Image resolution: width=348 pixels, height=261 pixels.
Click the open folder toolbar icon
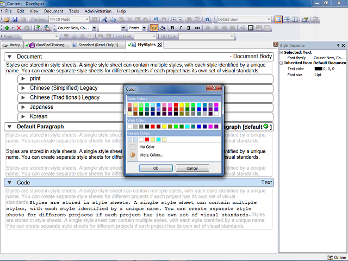click(7, 20)
